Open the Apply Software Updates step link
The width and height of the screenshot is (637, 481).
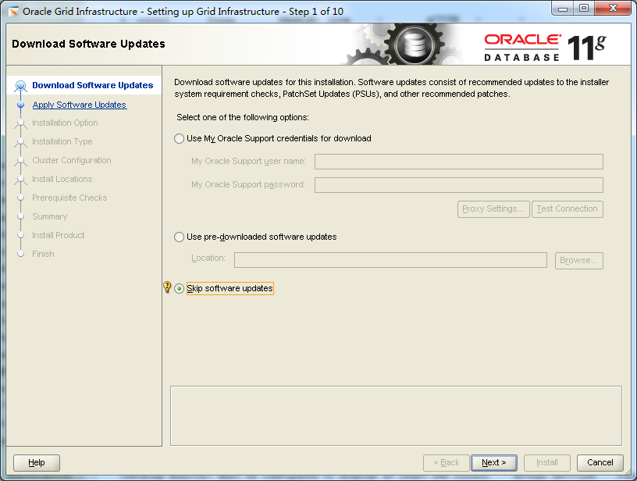tap(79, 105)
